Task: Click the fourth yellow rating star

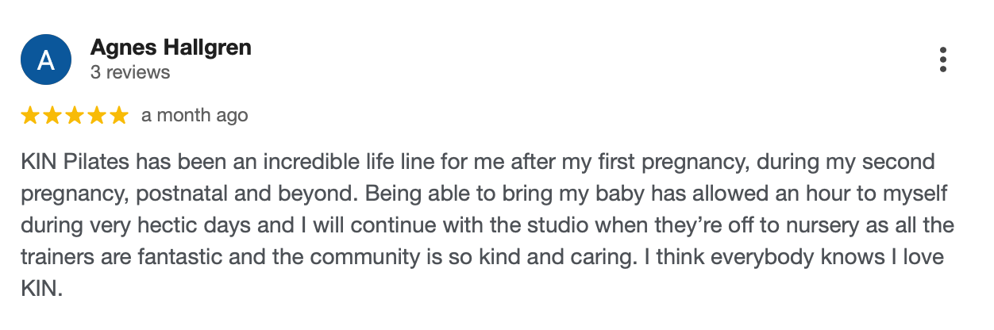Action: pos(97,116)
